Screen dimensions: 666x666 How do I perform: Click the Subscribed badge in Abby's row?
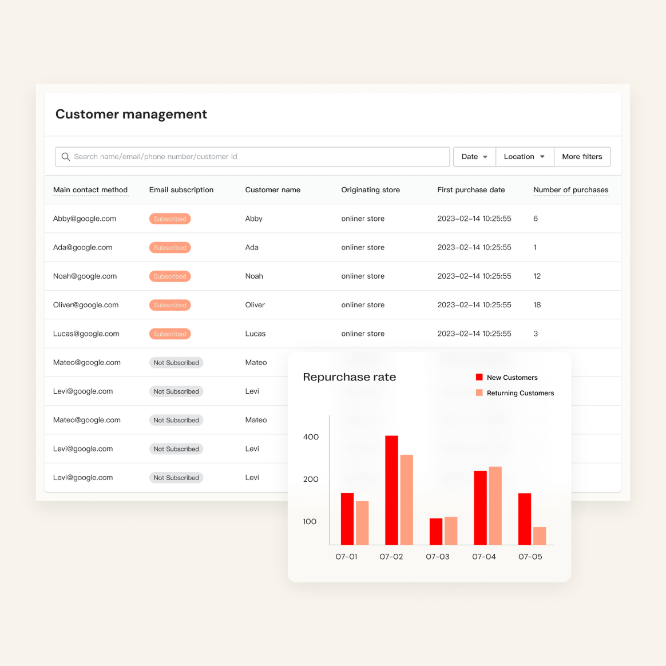[170, 219]
